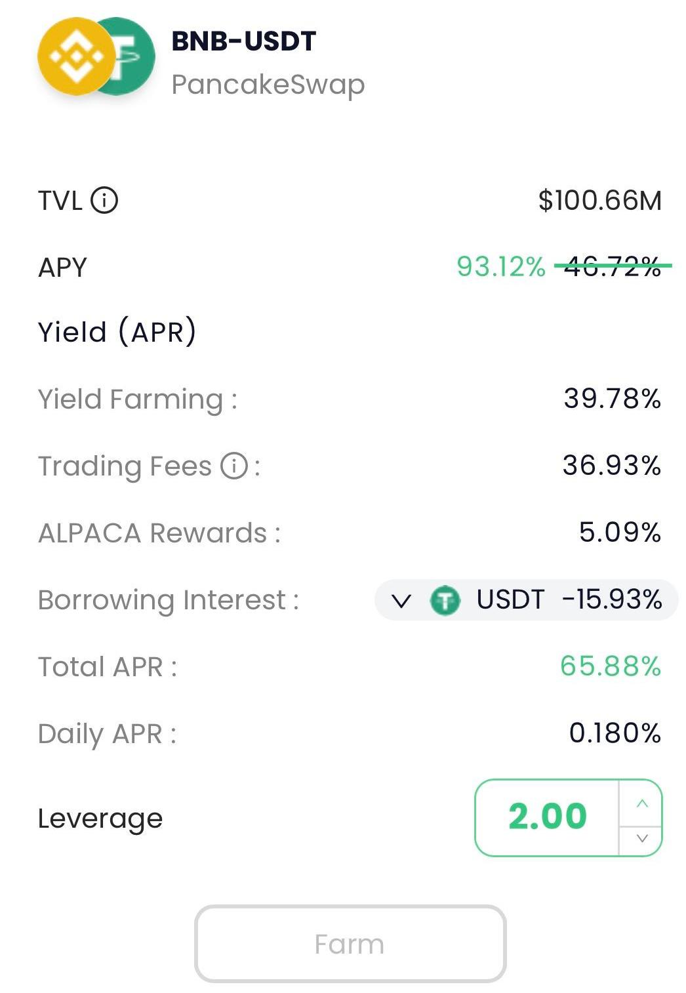Image resolution: width=686 pixels, height=993 pixels.
Task: Click the yellow BNB coin icon
Action: coord(75,56)
